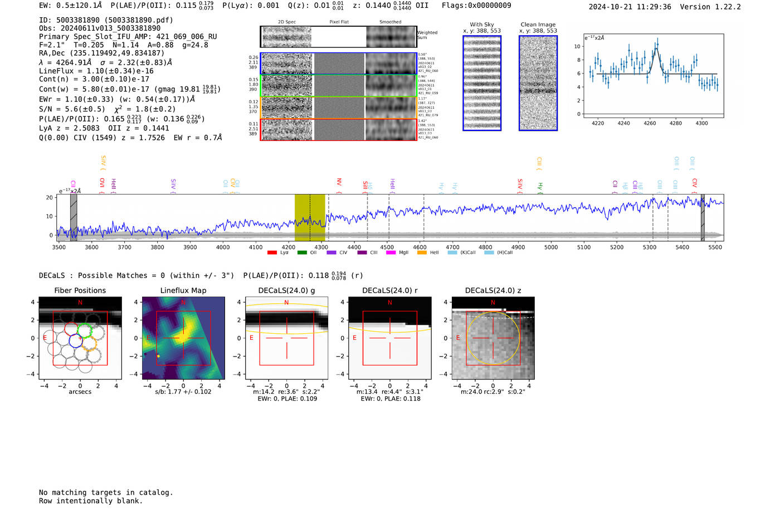Click the (H)CaII light blue legend swatch

click(489, 253)
